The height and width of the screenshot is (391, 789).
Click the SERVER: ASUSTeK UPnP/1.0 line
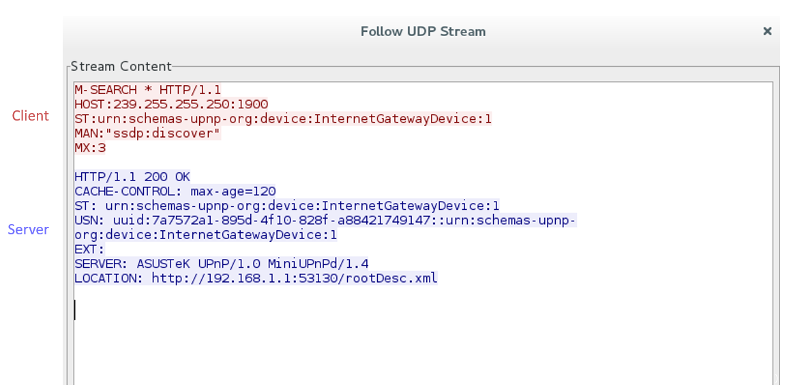[x=222, y=264]
